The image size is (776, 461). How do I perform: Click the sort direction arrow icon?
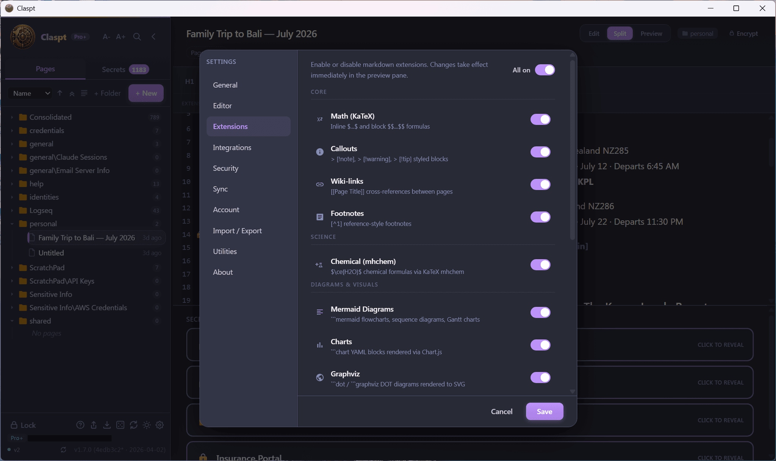pyautogui.click(x=59, y=93)
